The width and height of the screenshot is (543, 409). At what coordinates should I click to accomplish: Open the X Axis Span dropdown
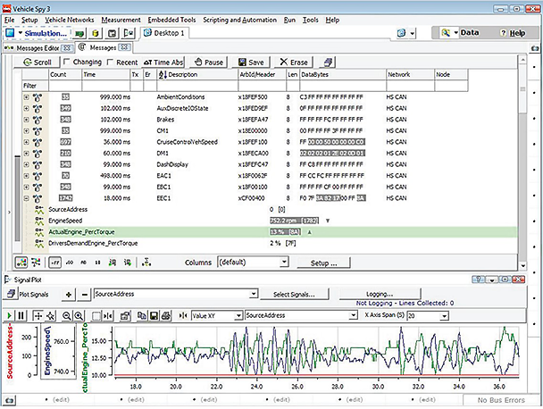pos(444,315)
